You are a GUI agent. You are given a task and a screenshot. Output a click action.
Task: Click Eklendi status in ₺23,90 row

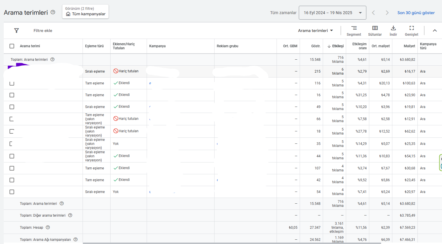coord(122,95)
